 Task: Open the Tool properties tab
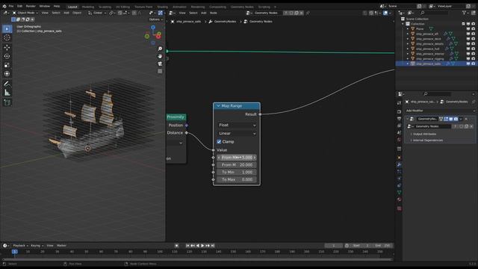(x=400, y=103)
